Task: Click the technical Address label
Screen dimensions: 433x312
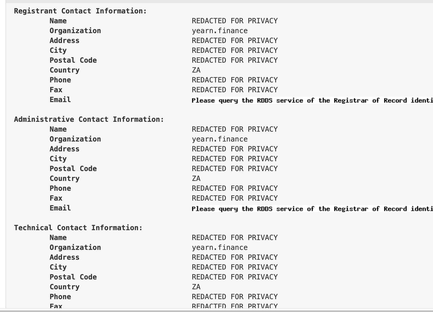Action: 64,257
